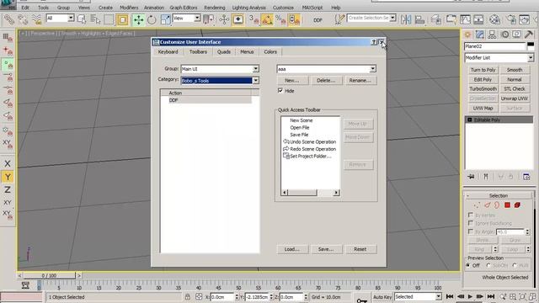Viewport: 539px width, 303px height.
Task: Click the Quick Access list horizontal scrollbar
Action: [311, 193]
